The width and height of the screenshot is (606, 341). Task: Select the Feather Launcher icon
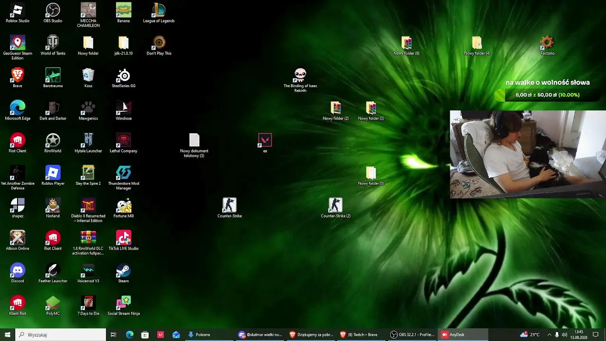pyautogui.click(x=53, y=273)
